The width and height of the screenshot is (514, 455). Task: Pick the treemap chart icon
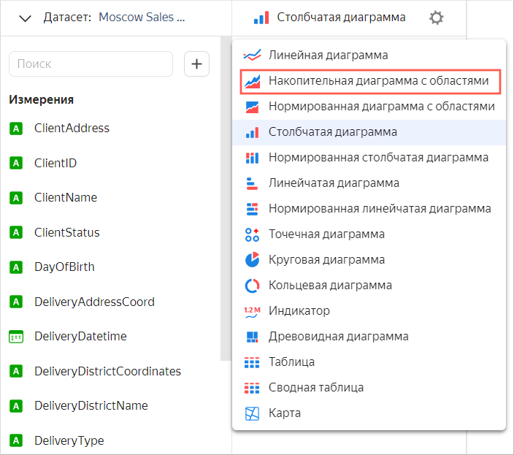(252, 337)
